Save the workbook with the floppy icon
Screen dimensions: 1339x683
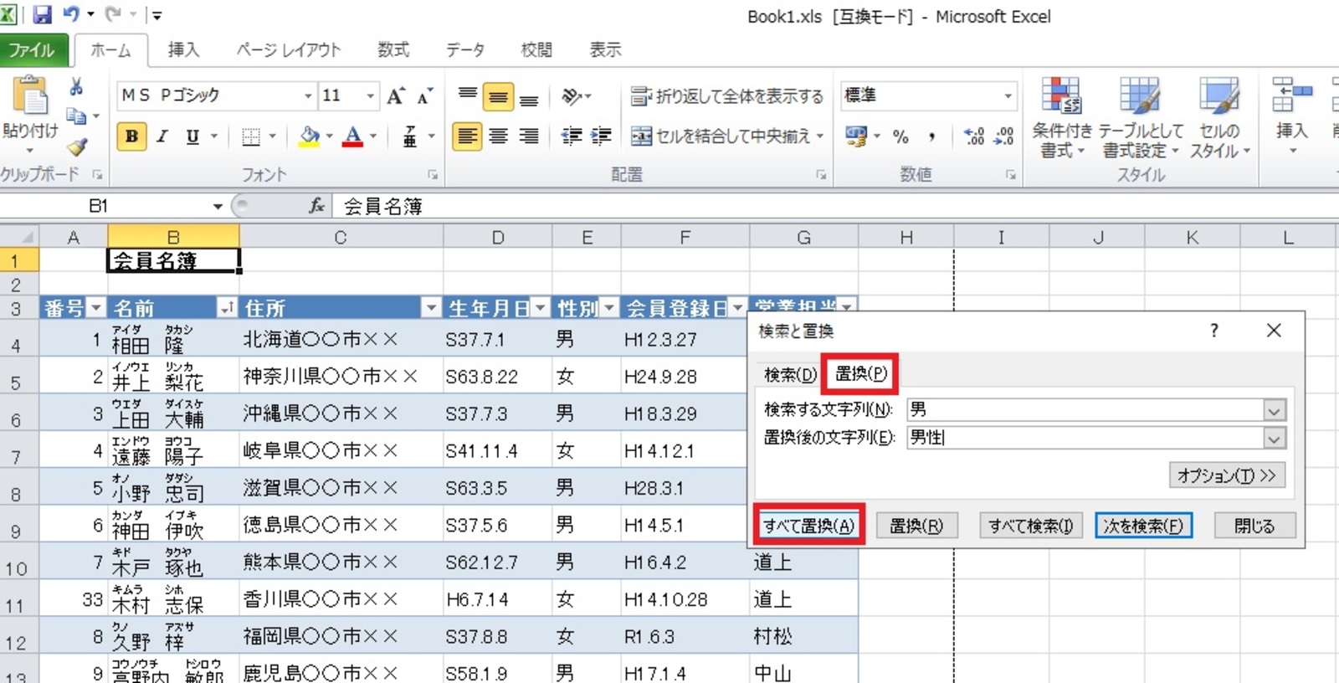click(41, 14)
